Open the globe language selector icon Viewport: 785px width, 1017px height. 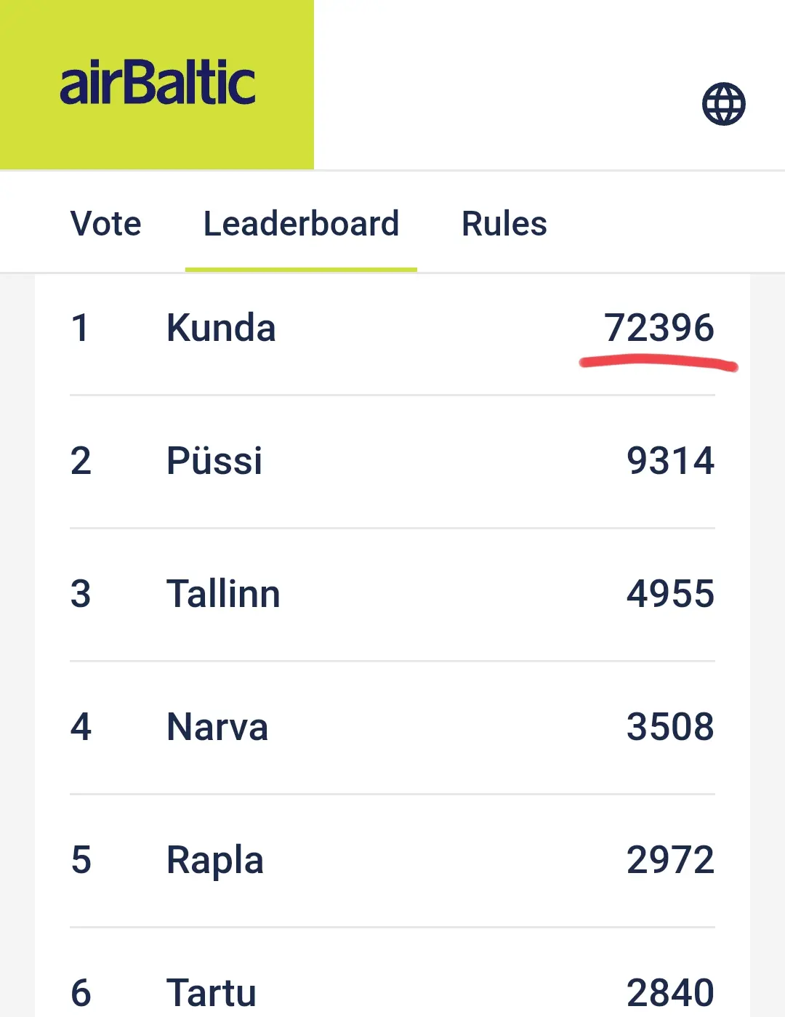pos(723,104)
